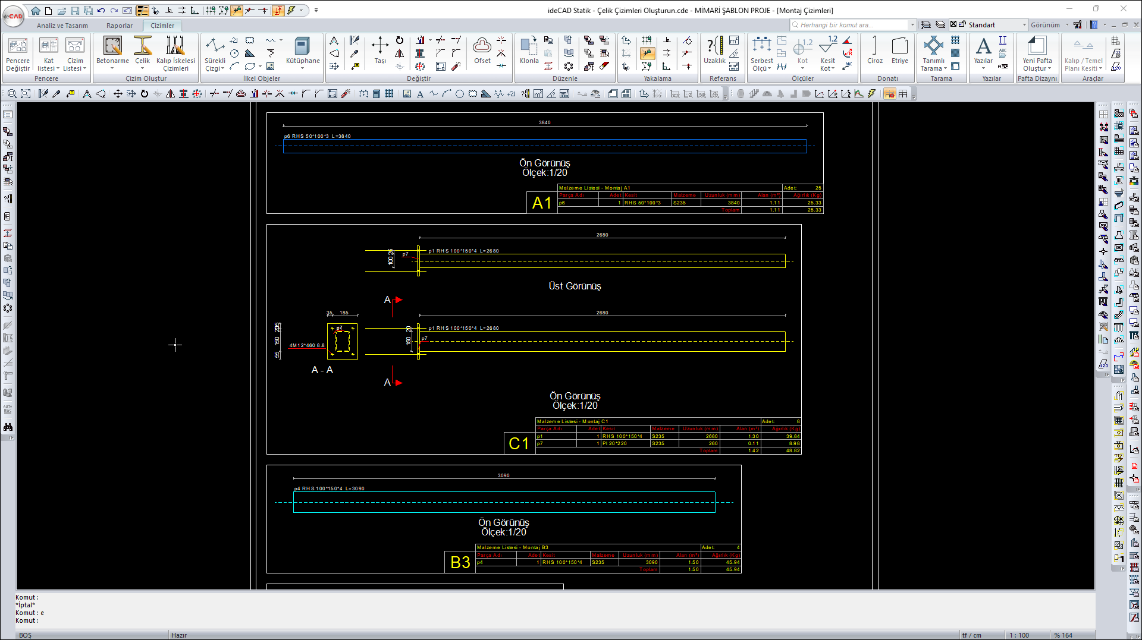
Task: Click the Uzaklık distance measurement tool
Action: point(714,50)
